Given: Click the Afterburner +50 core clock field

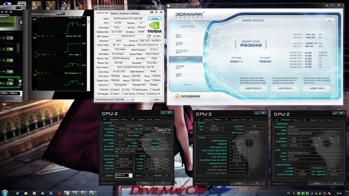Looking at the screenshot, I should coord(10,60).
